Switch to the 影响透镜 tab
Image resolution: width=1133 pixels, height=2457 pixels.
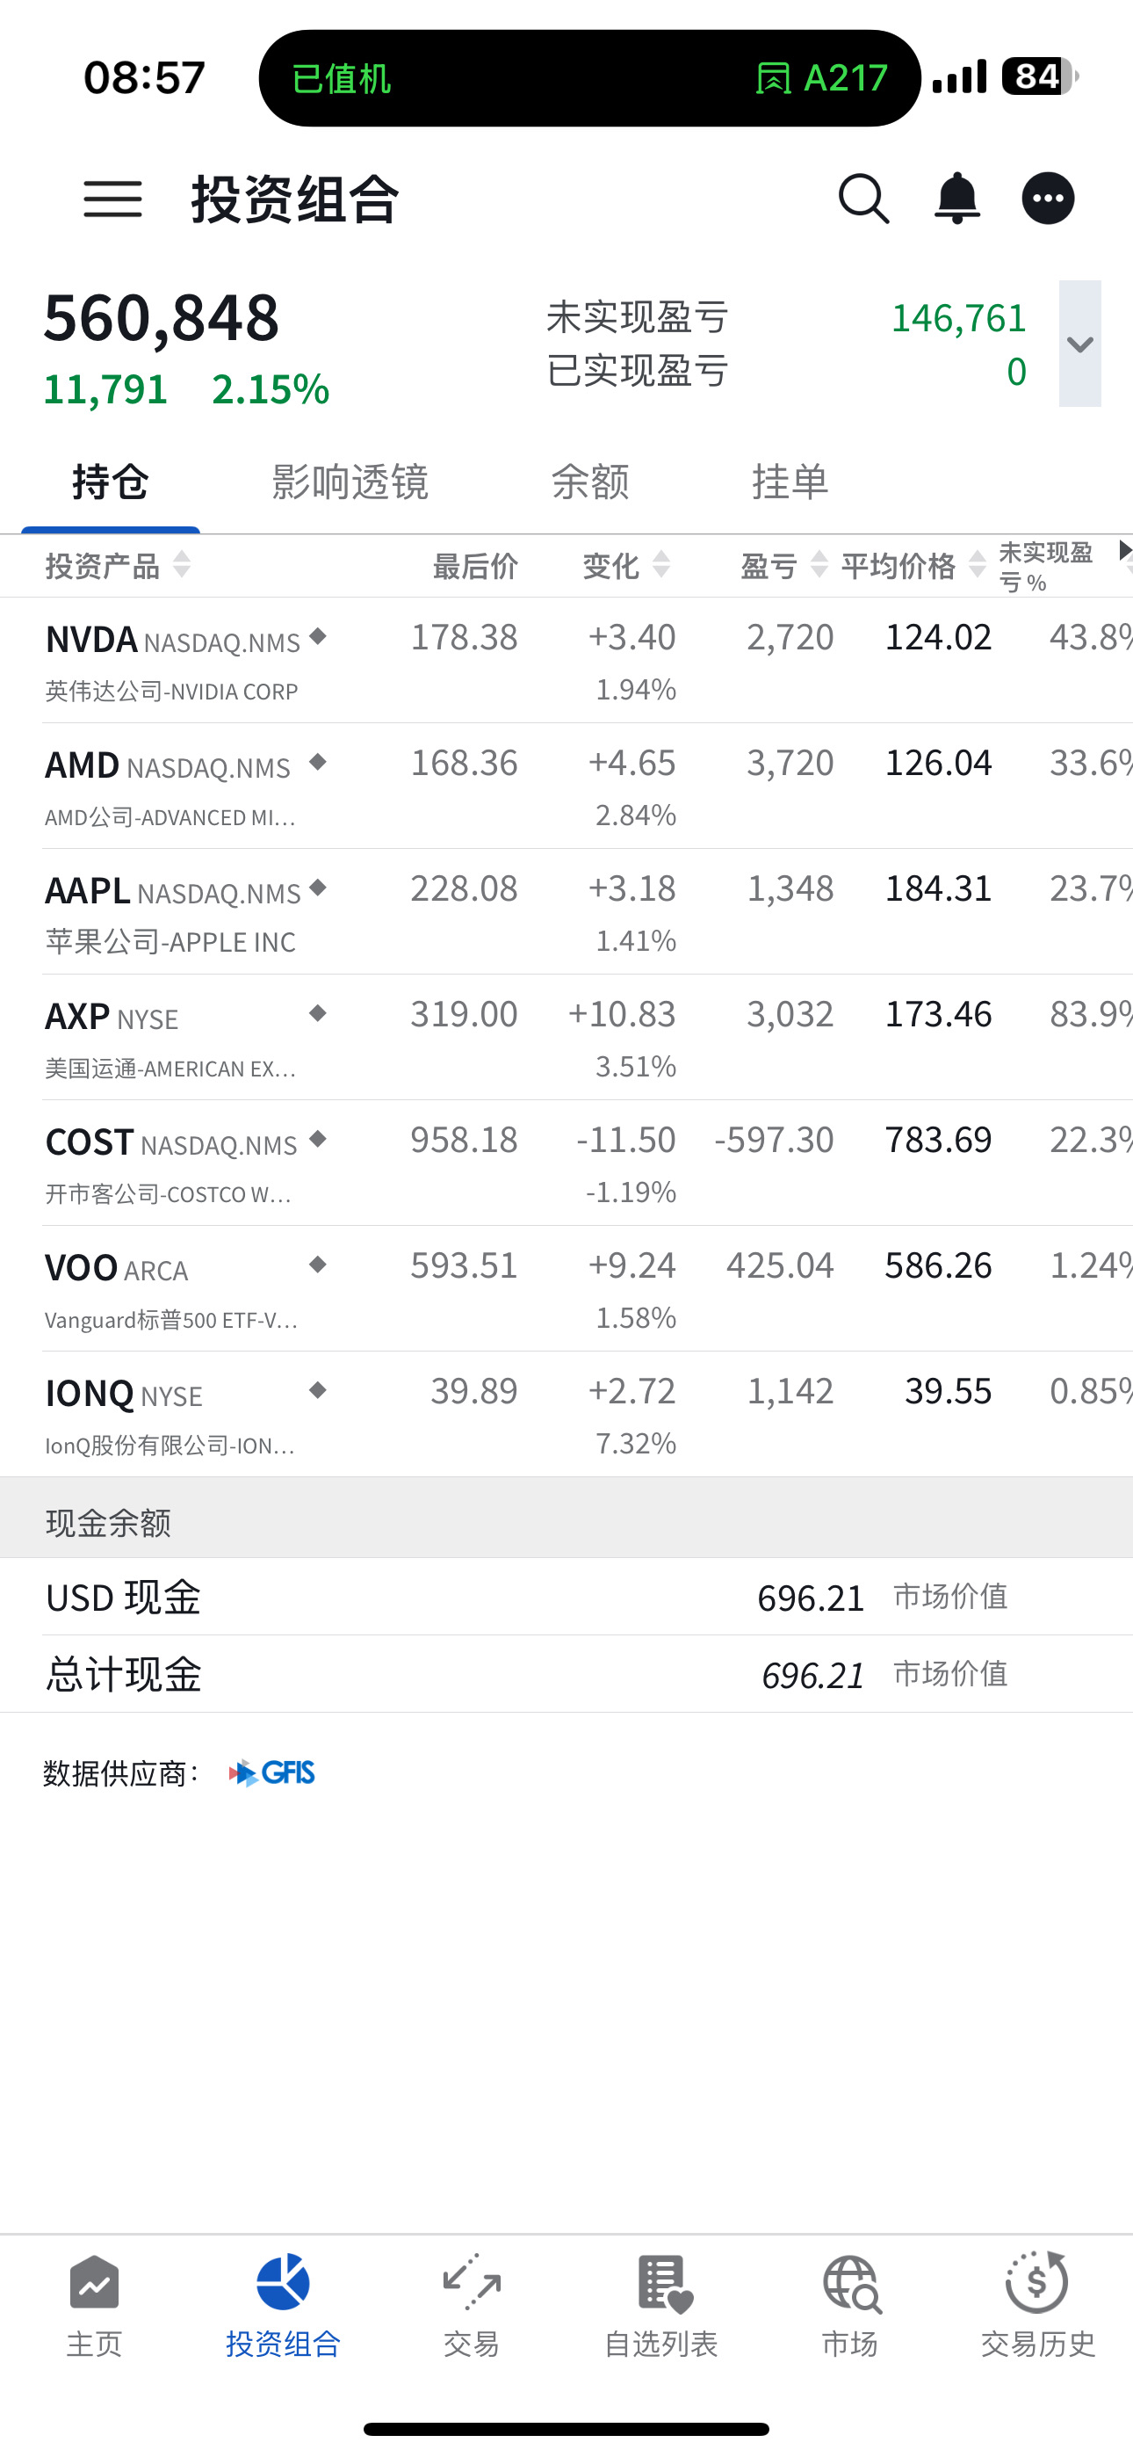tap(349, 482)
